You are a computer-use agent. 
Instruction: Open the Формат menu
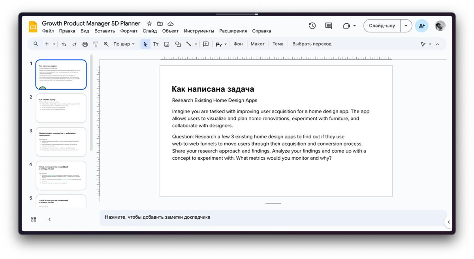coord(129,31)
